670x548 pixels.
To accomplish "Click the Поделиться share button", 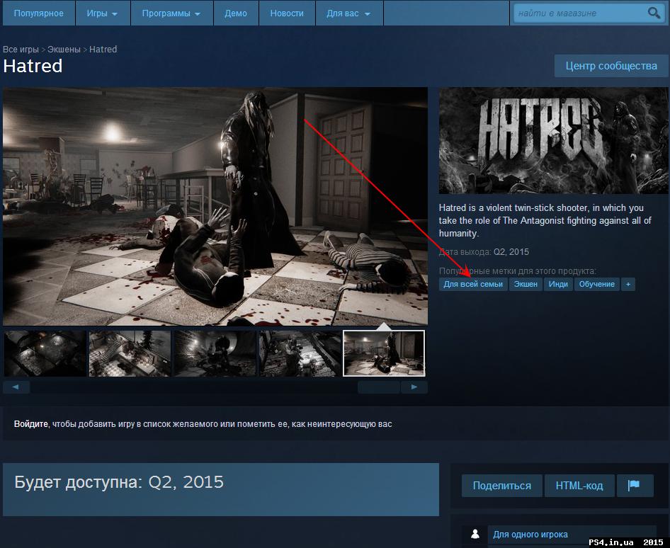I will [x=501, y=486].
